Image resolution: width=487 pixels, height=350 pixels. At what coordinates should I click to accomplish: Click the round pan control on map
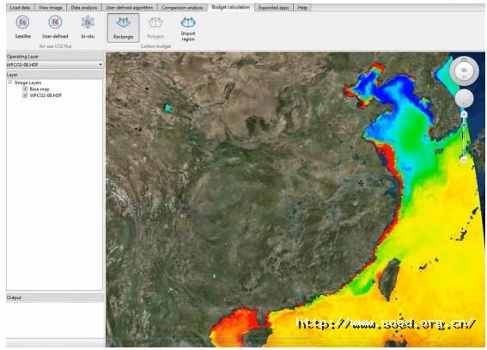[x=465, y=99]
